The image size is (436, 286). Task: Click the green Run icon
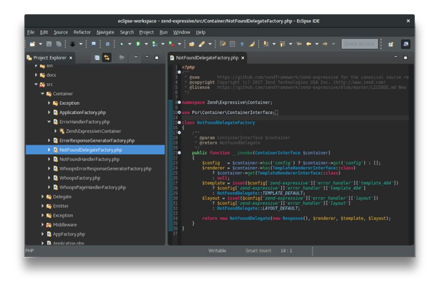pyautogui.click(x=138, y=44)
